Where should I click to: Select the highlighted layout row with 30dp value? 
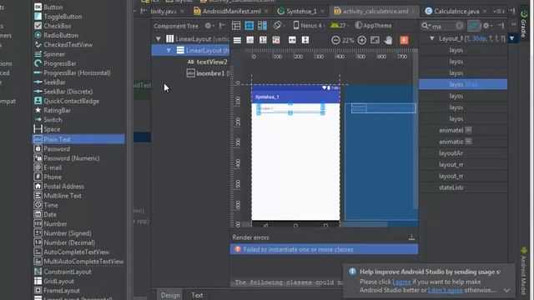click(x=463, y=84)
